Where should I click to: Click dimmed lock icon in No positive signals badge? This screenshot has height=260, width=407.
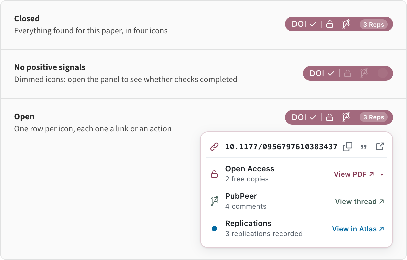[x=347, y=73]
